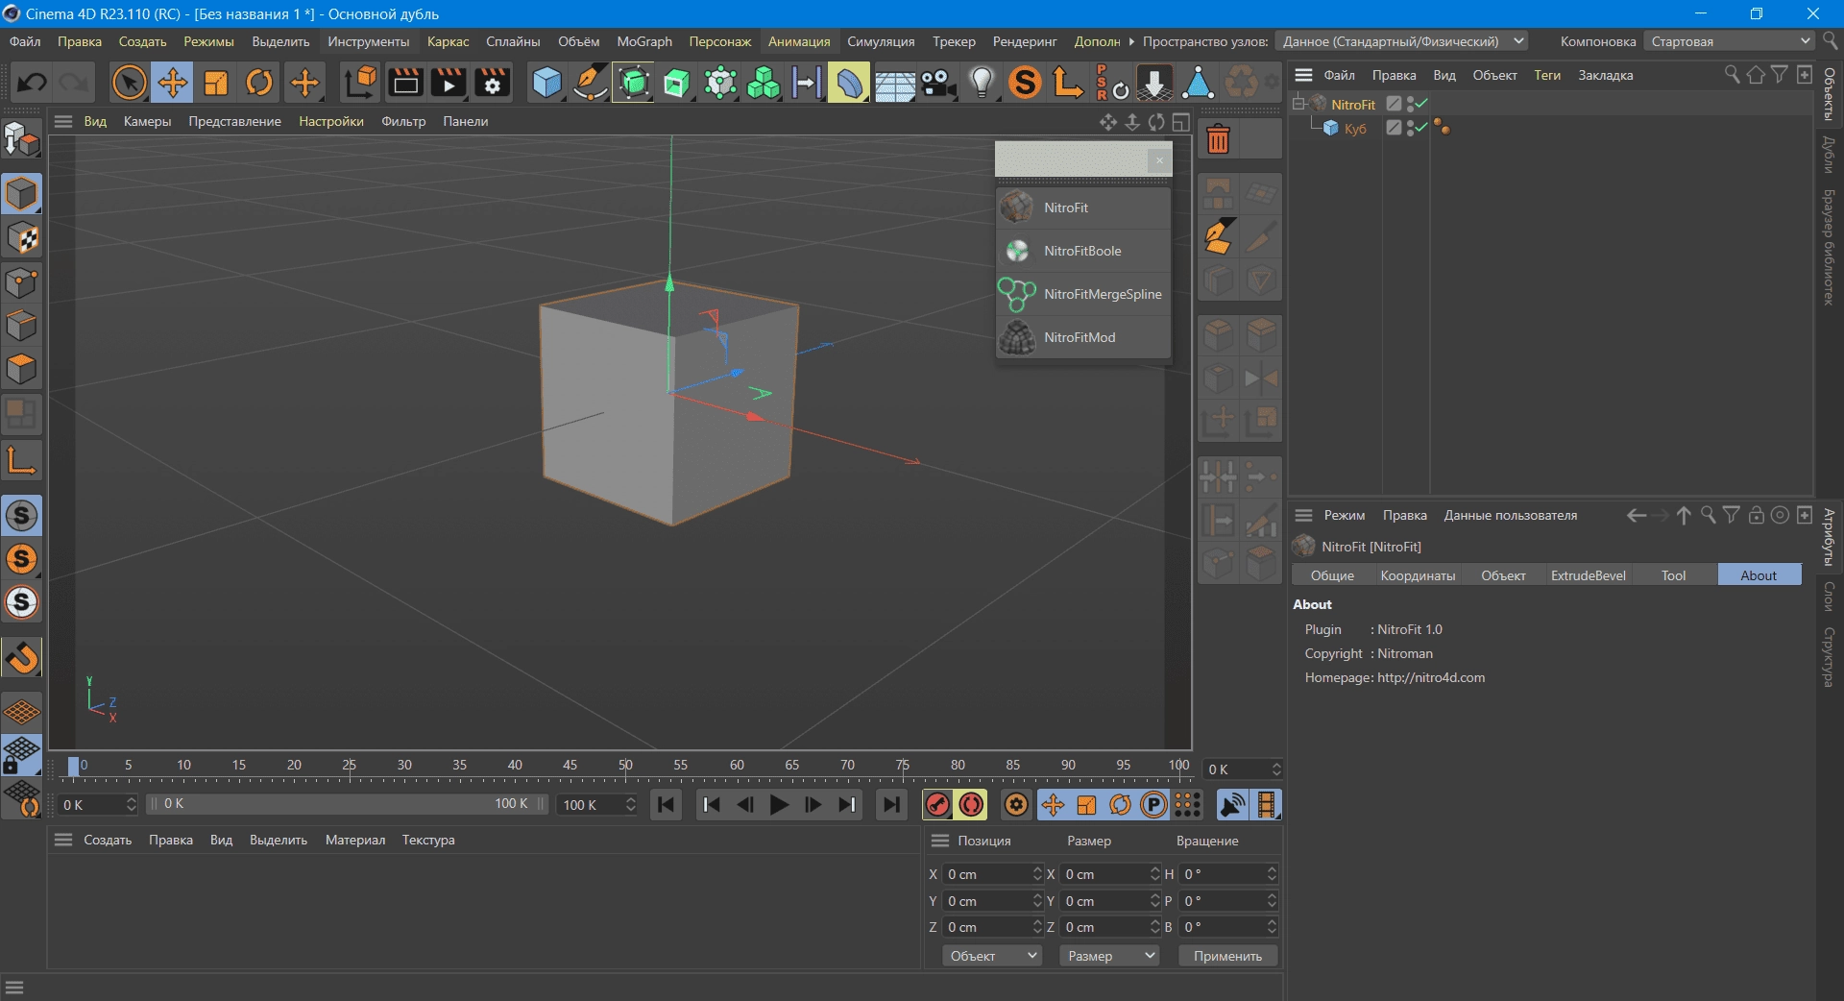Click the record active objects keyframe button

937,805
